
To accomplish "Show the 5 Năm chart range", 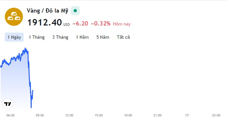I will (103, 37).
